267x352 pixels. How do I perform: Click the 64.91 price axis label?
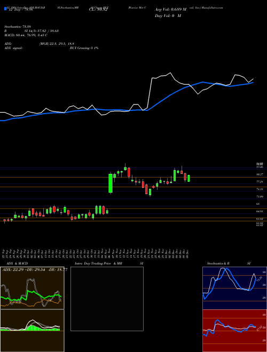pos(260,211)
